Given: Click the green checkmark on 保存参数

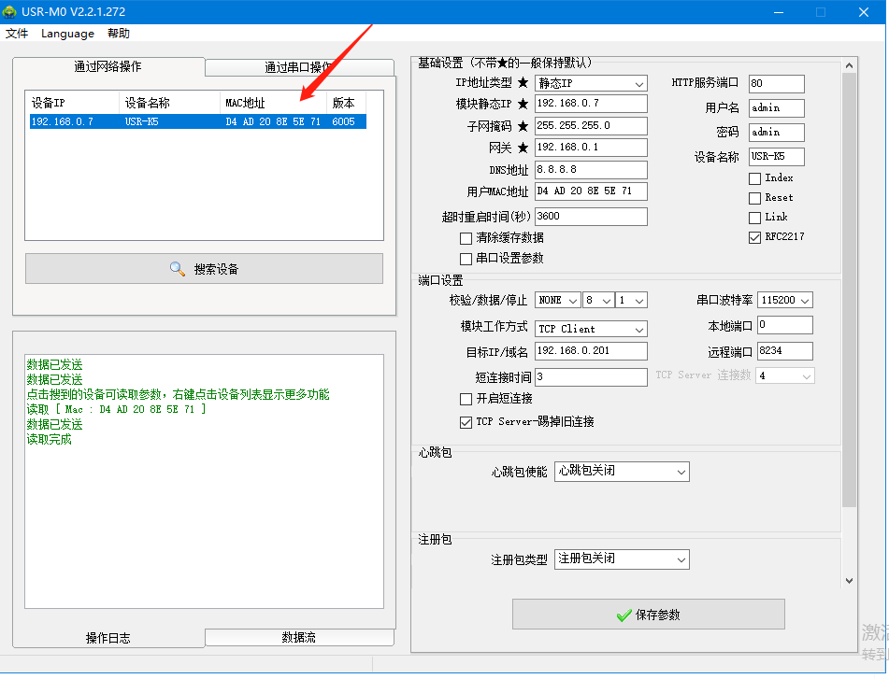Looking at the screenshot, I should click(x=624, y=615).
